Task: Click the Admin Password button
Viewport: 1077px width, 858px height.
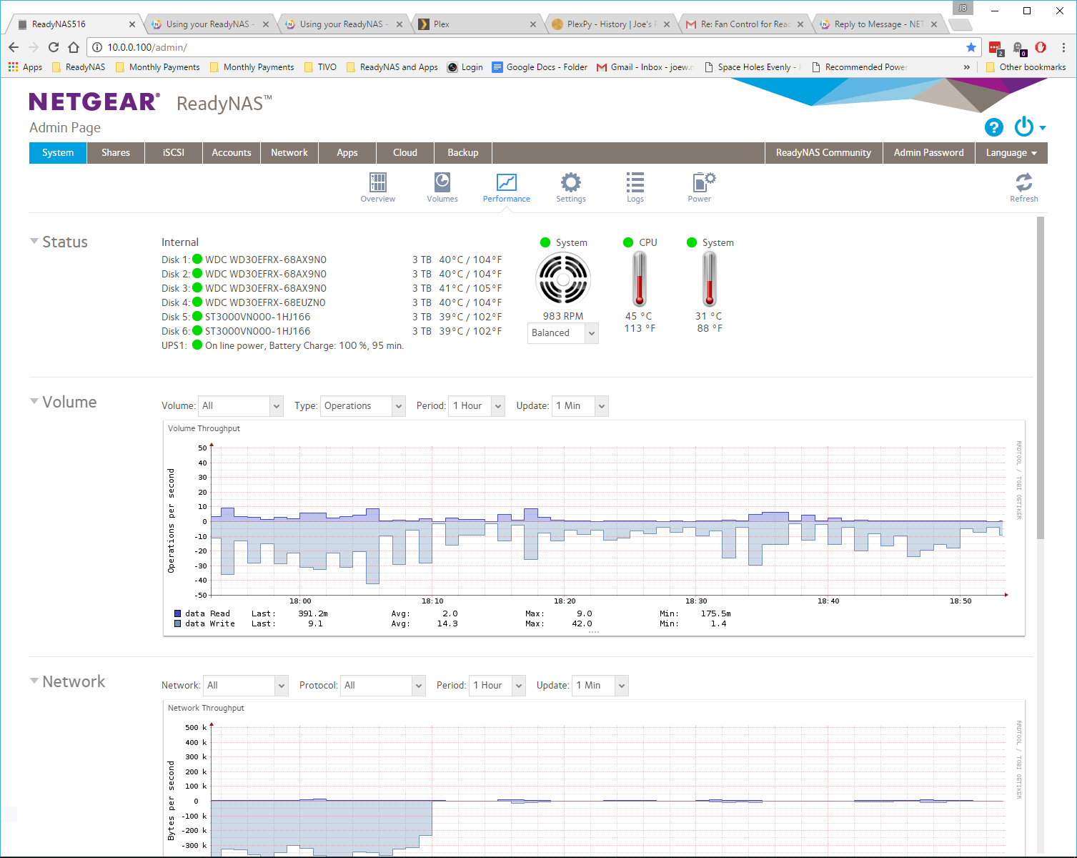Action: [929, 153]
